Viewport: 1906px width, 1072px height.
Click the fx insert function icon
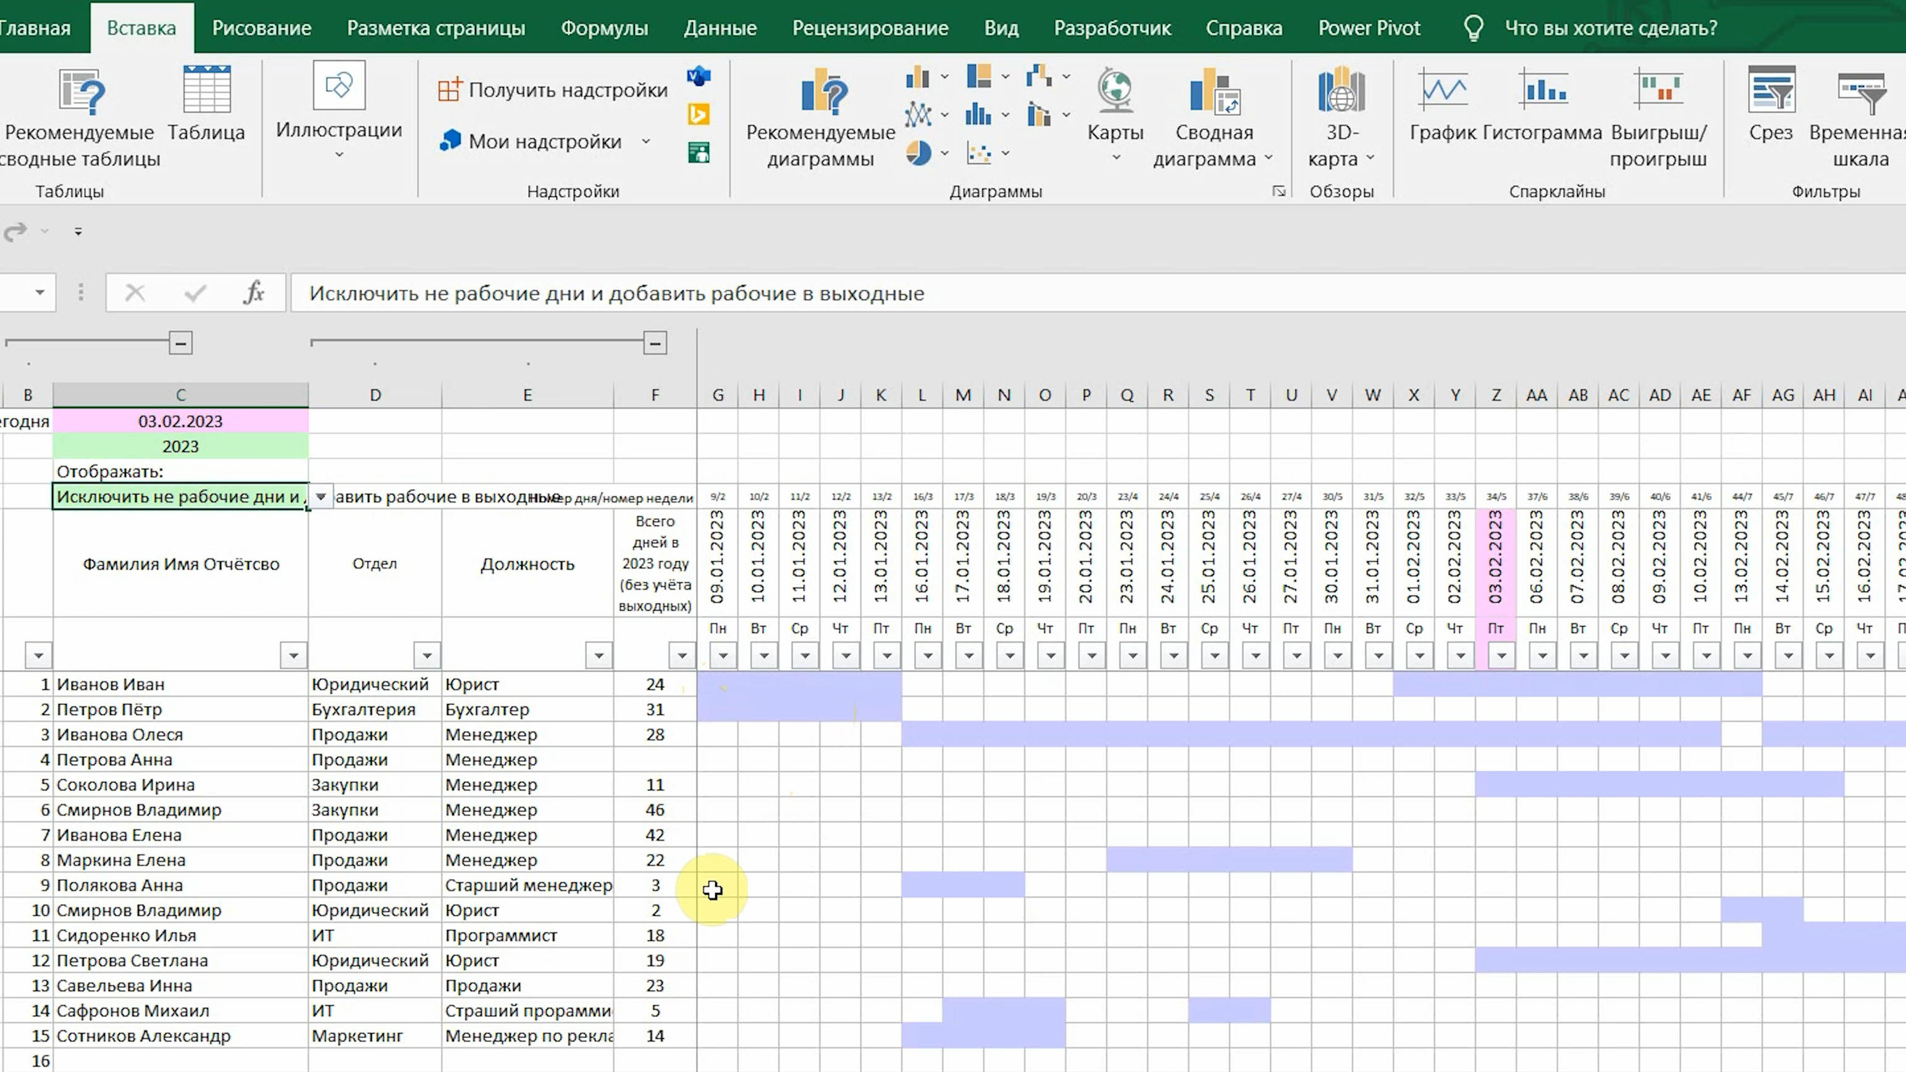tap(254, 293)
